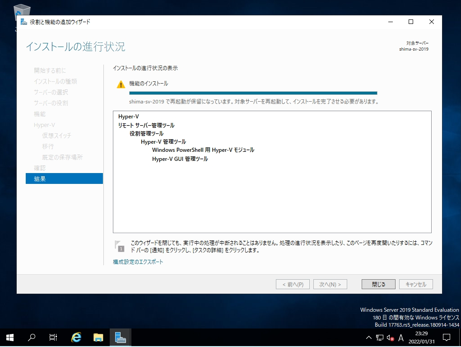This screenshot has height=347, width=461.
Task: Click the muted volume tray icon
Action: coord(391,338)
